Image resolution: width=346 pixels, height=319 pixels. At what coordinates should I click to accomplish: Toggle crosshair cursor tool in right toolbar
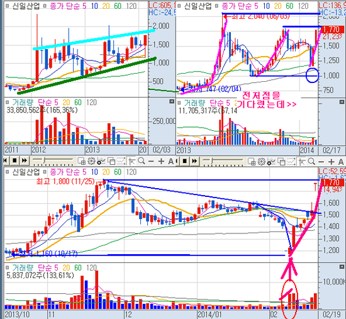301,161
